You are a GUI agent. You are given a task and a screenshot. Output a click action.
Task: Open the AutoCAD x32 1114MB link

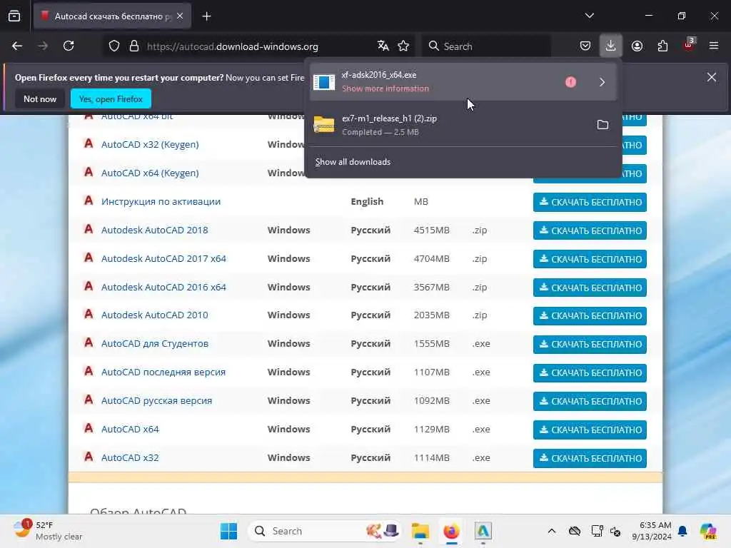pyautogui.click(x=130, y=457)
